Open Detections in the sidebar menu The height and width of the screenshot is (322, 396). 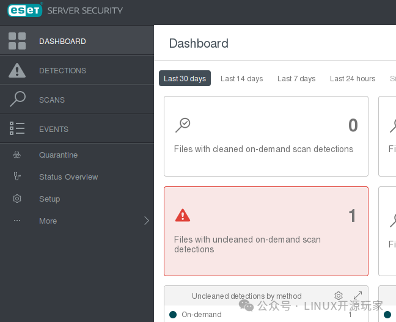62,70
